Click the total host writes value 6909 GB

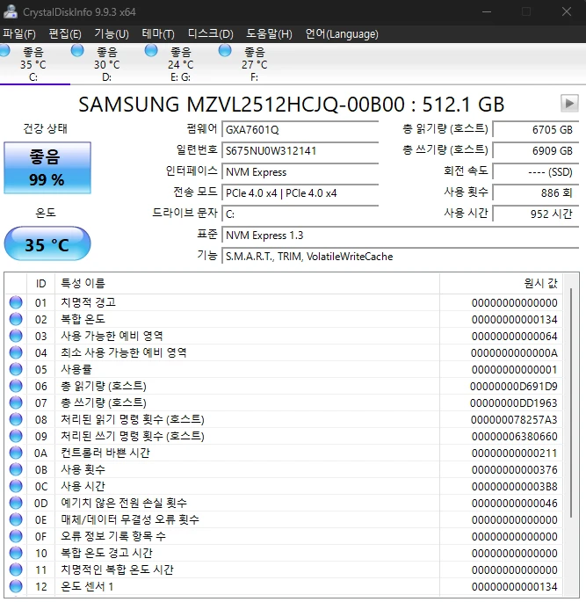point(536,150)
